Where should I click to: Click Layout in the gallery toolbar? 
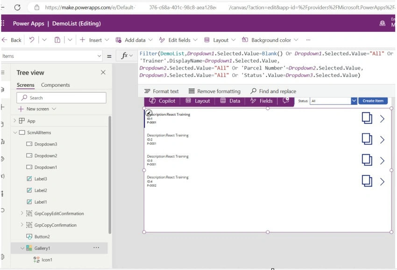(198, 101)
